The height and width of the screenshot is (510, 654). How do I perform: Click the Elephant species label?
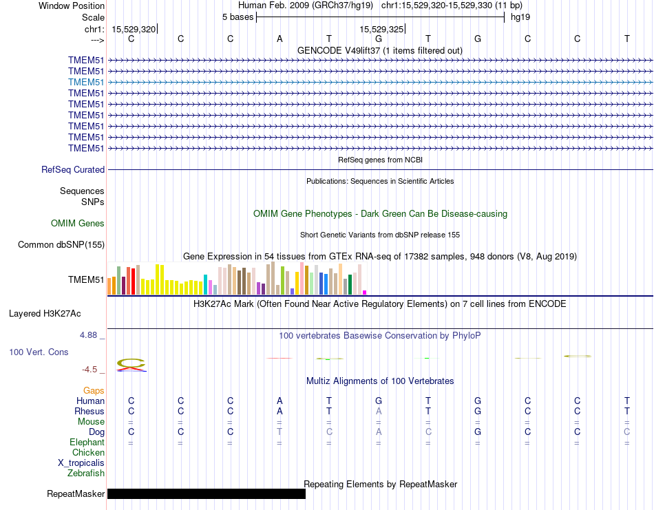point(87,443)
